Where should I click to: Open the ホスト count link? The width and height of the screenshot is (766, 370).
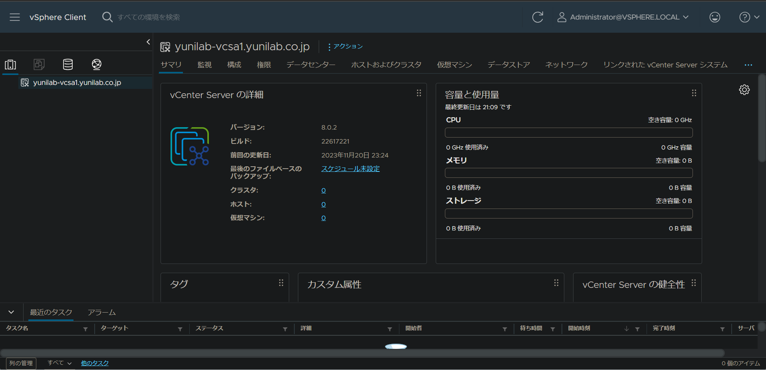point(323,205)
